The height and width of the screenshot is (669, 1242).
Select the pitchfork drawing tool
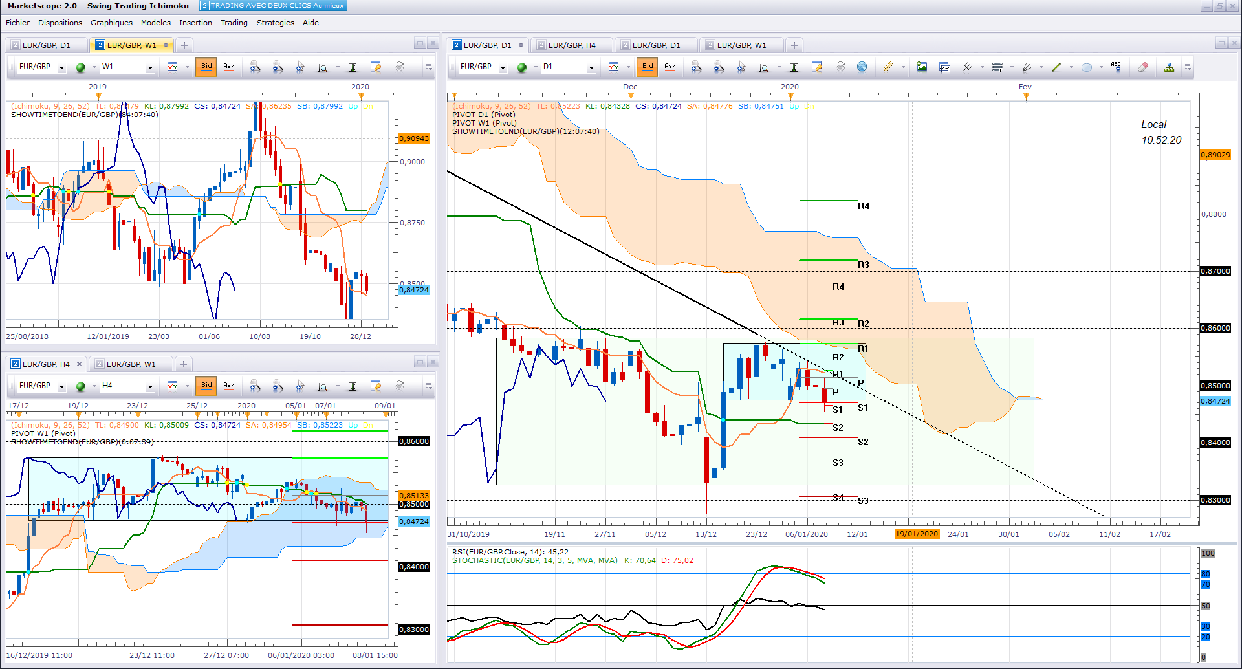967,67
